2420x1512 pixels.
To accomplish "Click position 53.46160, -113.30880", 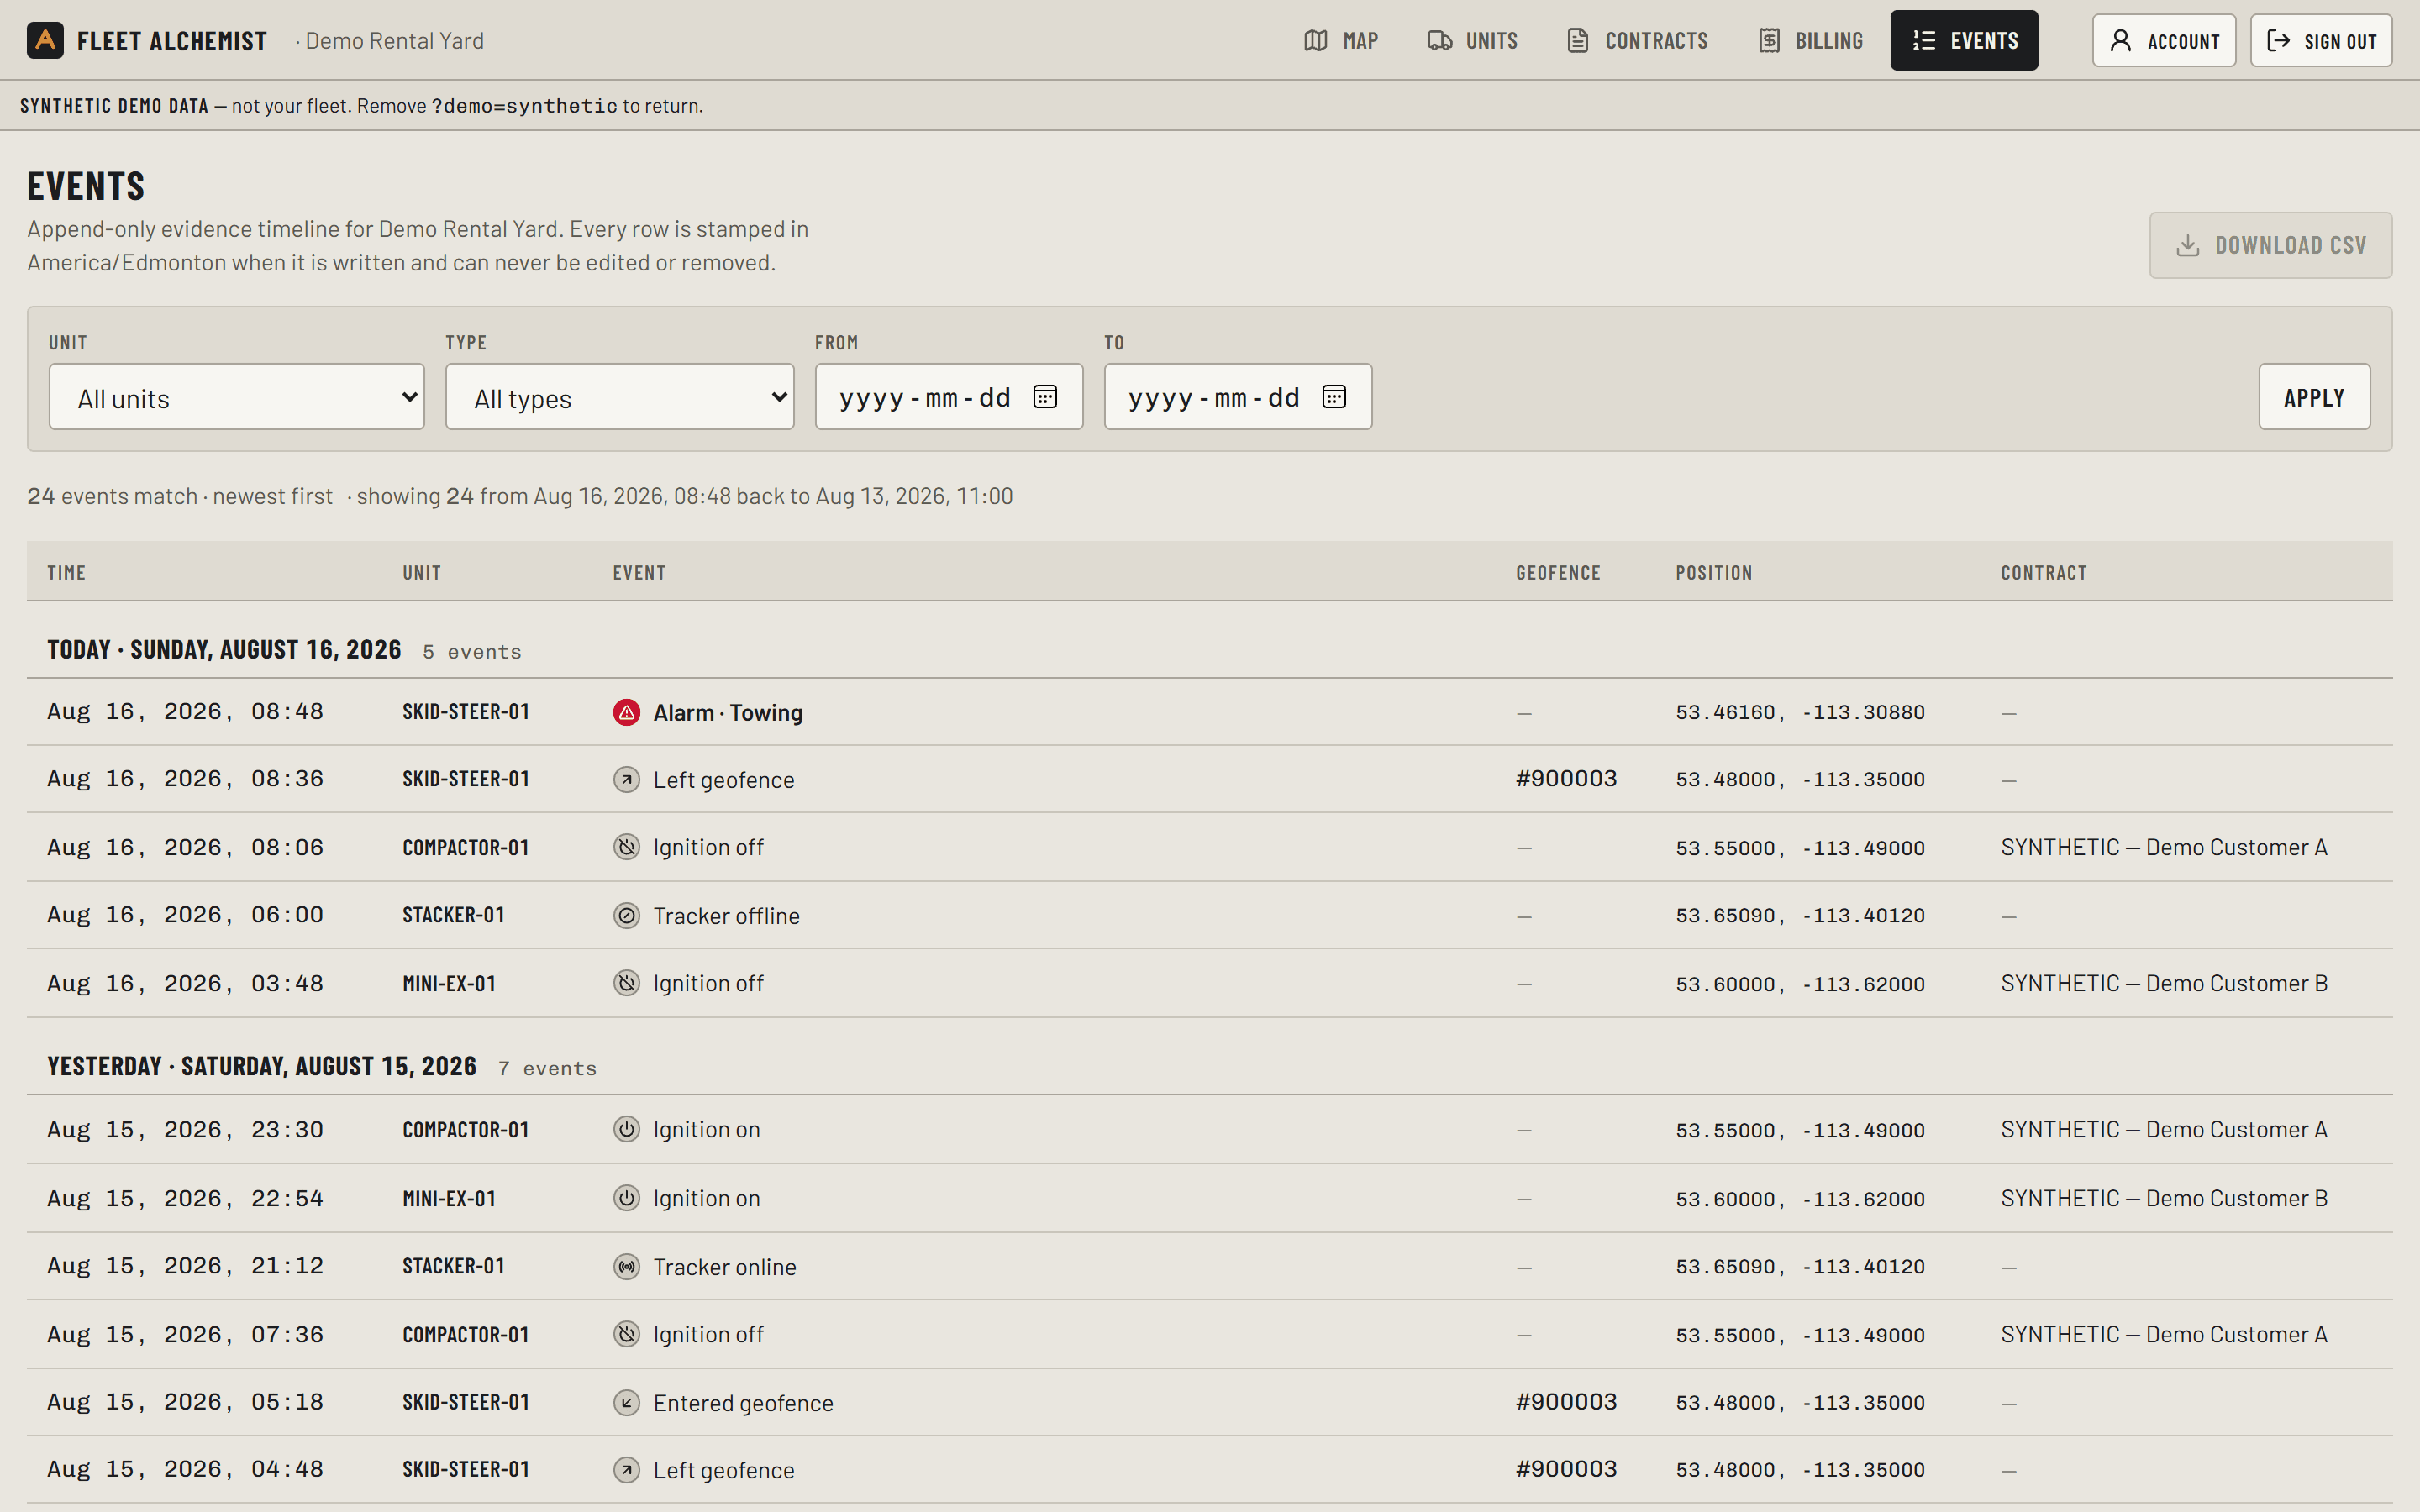I will click(1800, 712).
